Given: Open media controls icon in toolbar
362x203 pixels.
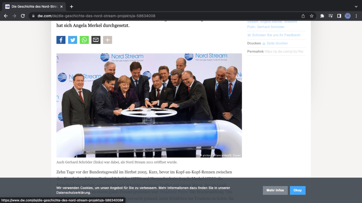Looking at the screenshot, I should pyautogui.click(x=331, y=16).
